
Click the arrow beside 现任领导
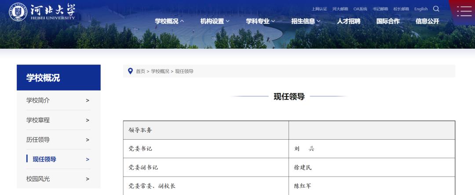pos(88,159)
